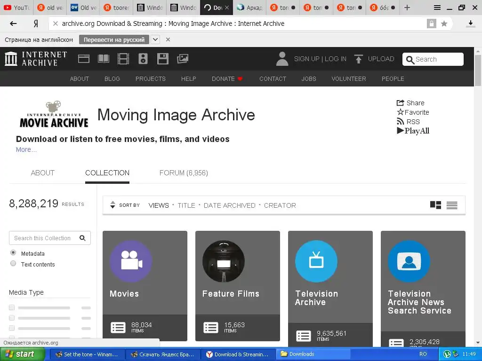Switch to list view icon
482x361 pixels.
pyautogui.click(x=452, y=205)
